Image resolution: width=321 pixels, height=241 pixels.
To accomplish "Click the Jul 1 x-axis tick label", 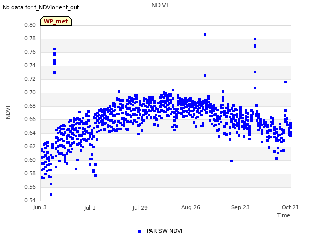I will [x=90, y=208].
